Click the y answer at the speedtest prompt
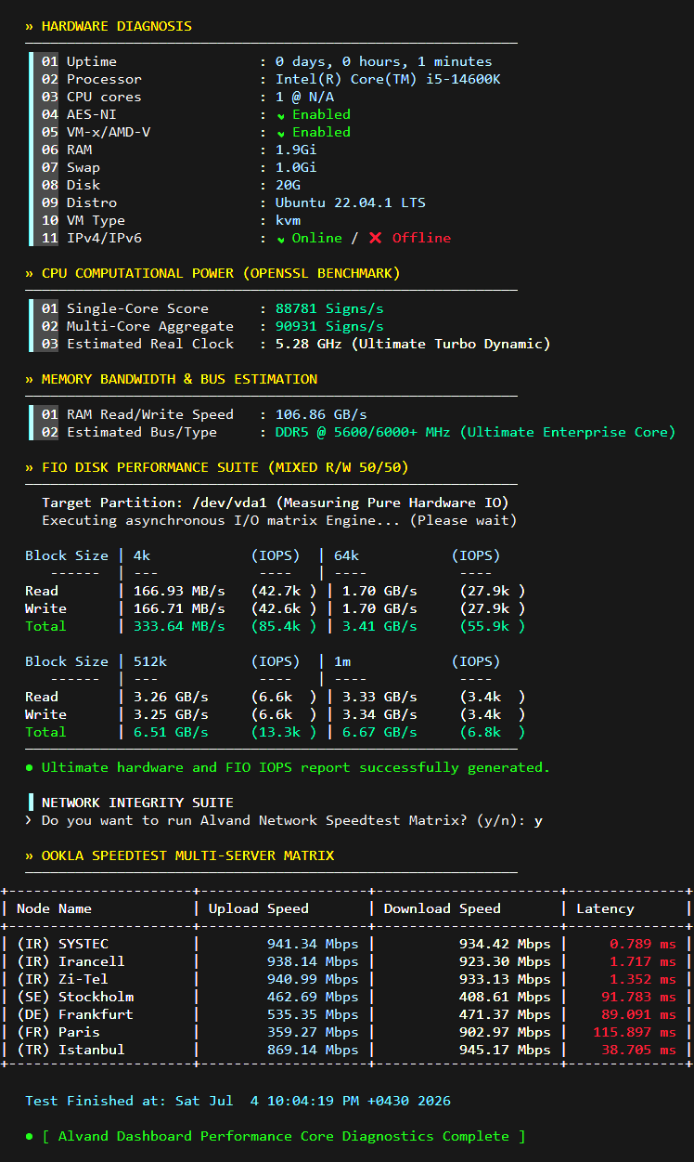Viewport: 694px width, 1162px height. click(538, 820)
